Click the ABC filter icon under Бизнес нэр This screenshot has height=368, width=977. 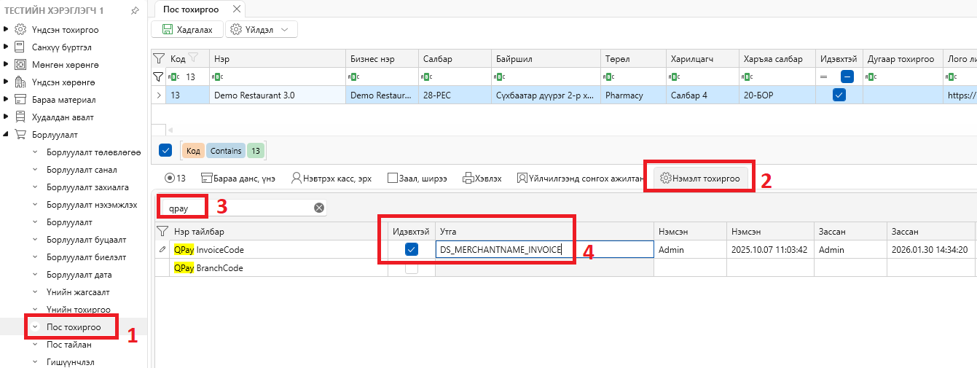click(355, 76)
